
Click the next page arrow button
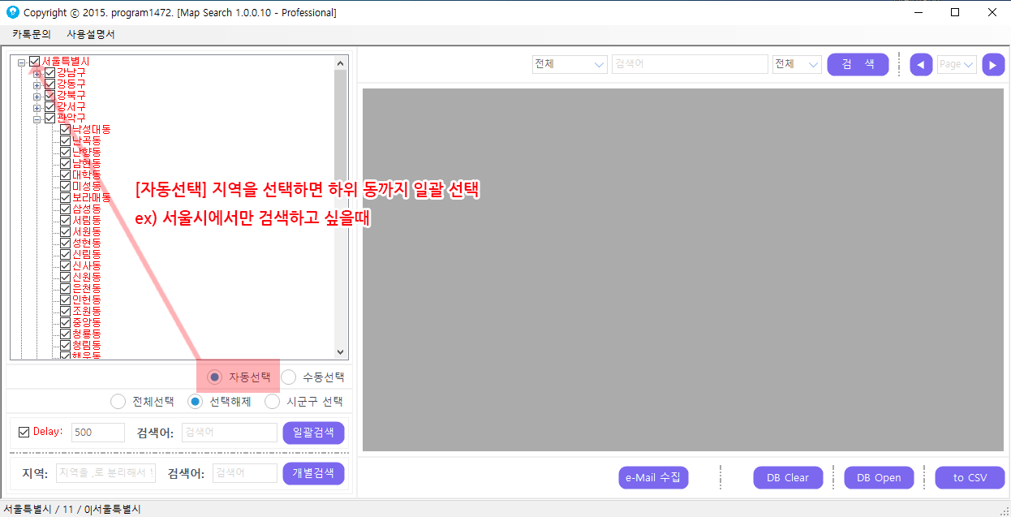(x=993, y=65)
